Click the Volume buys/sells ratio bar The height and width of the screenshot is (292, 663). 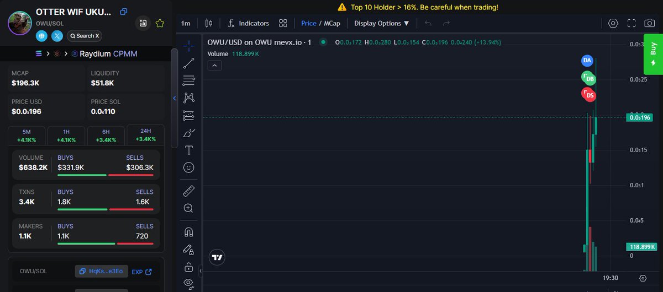[106, 175]
